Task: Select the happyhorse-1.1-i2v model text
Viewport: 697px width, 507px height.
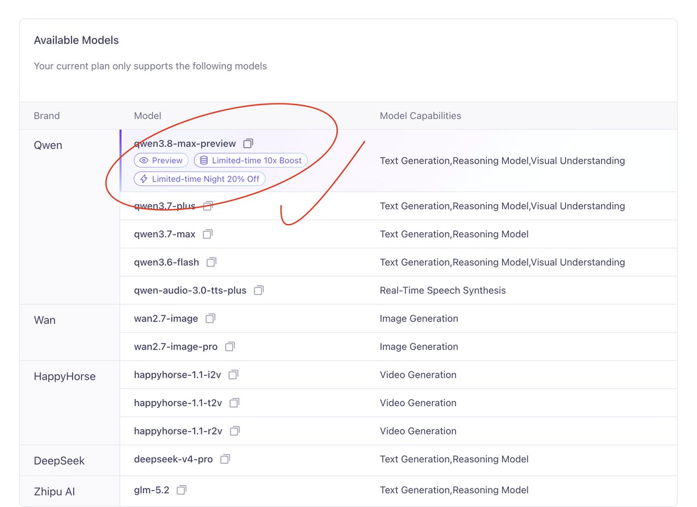Action: 177,375
